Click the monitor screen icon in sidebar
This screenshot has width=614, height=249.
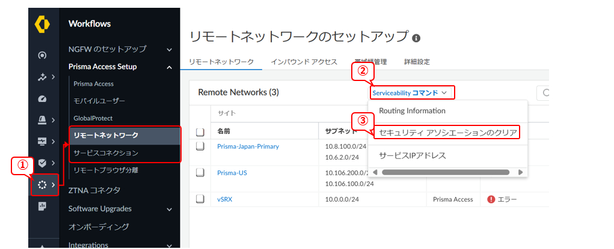pyautogui.click(x=42, y=142)
